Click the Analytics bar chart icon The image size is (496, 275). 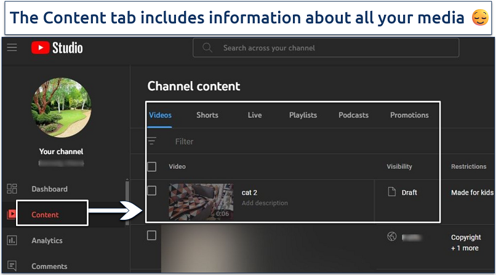coord(12,241)
